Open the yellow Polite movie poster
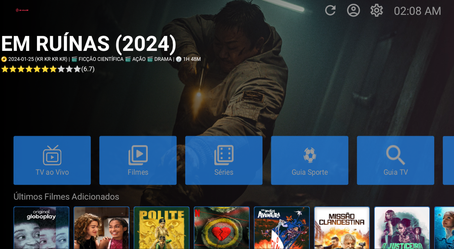Image resolution: width=454 pixels, height=249 pixels. point(161,228)
